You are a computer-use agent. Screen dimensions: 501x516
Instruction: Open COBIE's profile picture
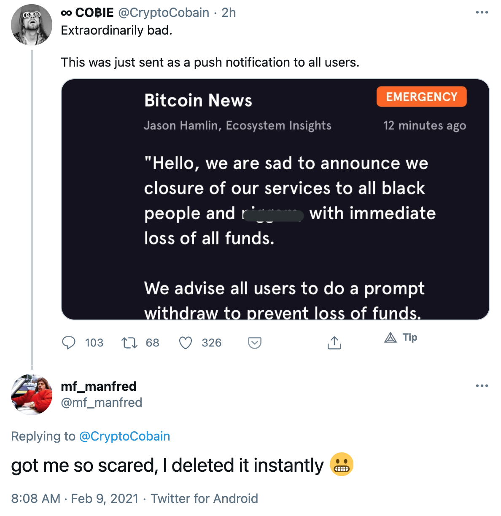[x=32, y=25]
